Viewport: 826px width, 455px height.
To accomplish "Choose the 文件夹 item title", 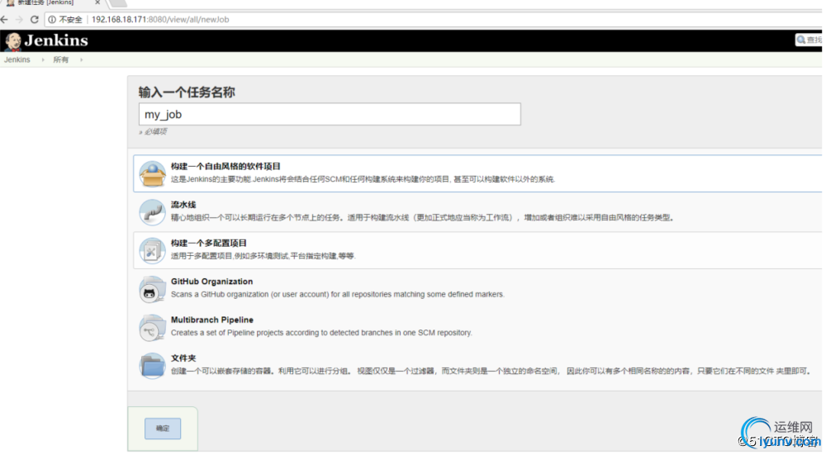I will click(183, 358).
